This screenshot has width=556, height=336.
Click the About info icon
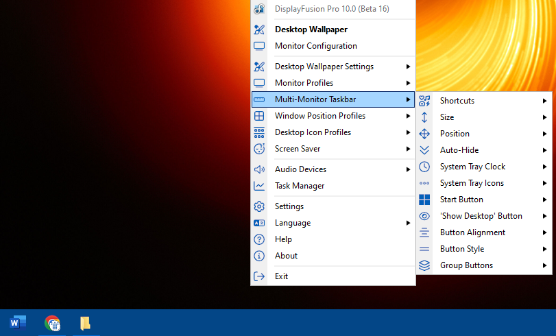coord(259,256)
